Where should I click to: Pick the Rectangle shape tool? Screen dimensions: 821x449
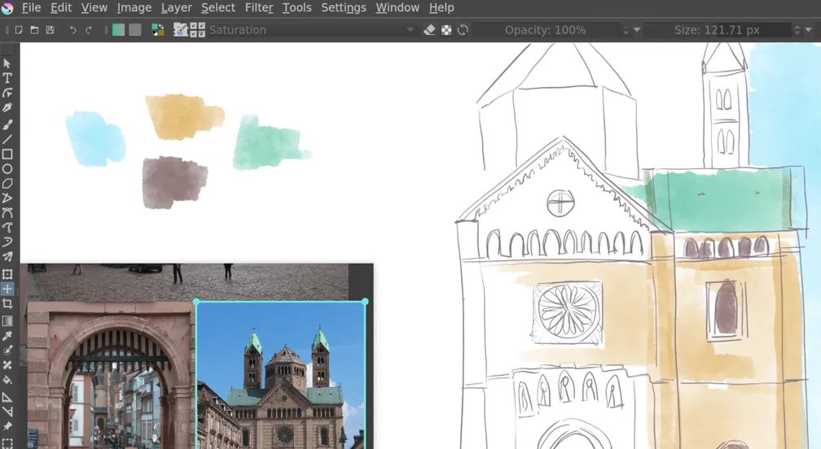[7, 155]
